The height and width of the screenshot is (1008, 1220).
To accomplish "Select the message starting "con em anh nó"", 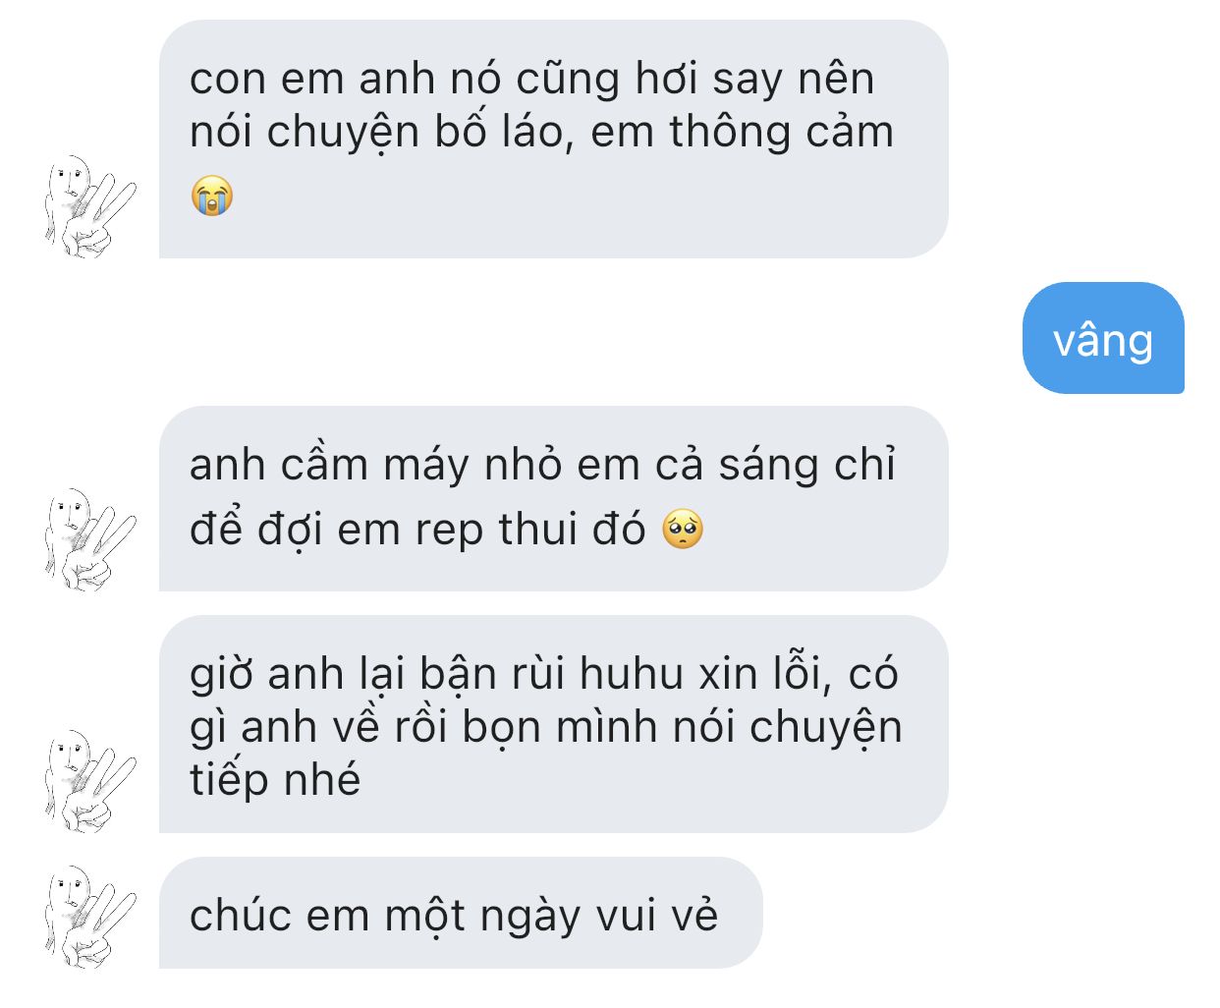I will pyautogui.click(x=553, y=140).
